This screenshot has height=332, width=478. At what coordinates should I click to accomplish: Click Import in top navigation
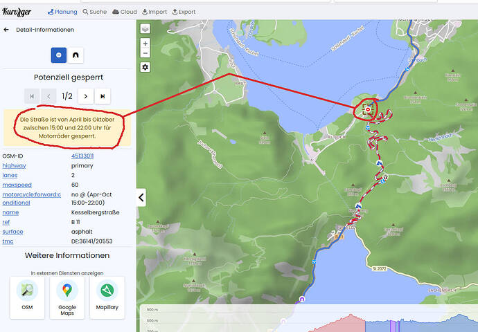pyautogui.click(x=154, y=12)
